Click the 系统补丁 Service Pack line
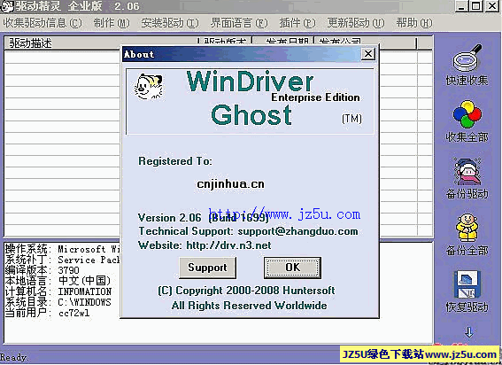The height and width of the screenshot is (365, 502). click(x=62, y=260)
